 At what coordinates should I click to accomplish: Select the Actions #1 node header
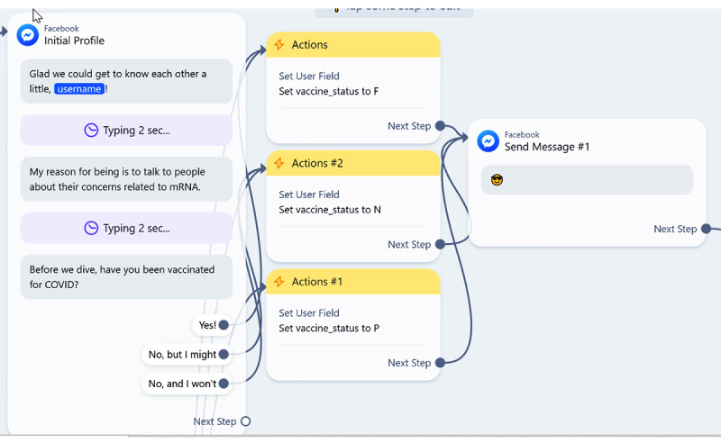(353, 282)
